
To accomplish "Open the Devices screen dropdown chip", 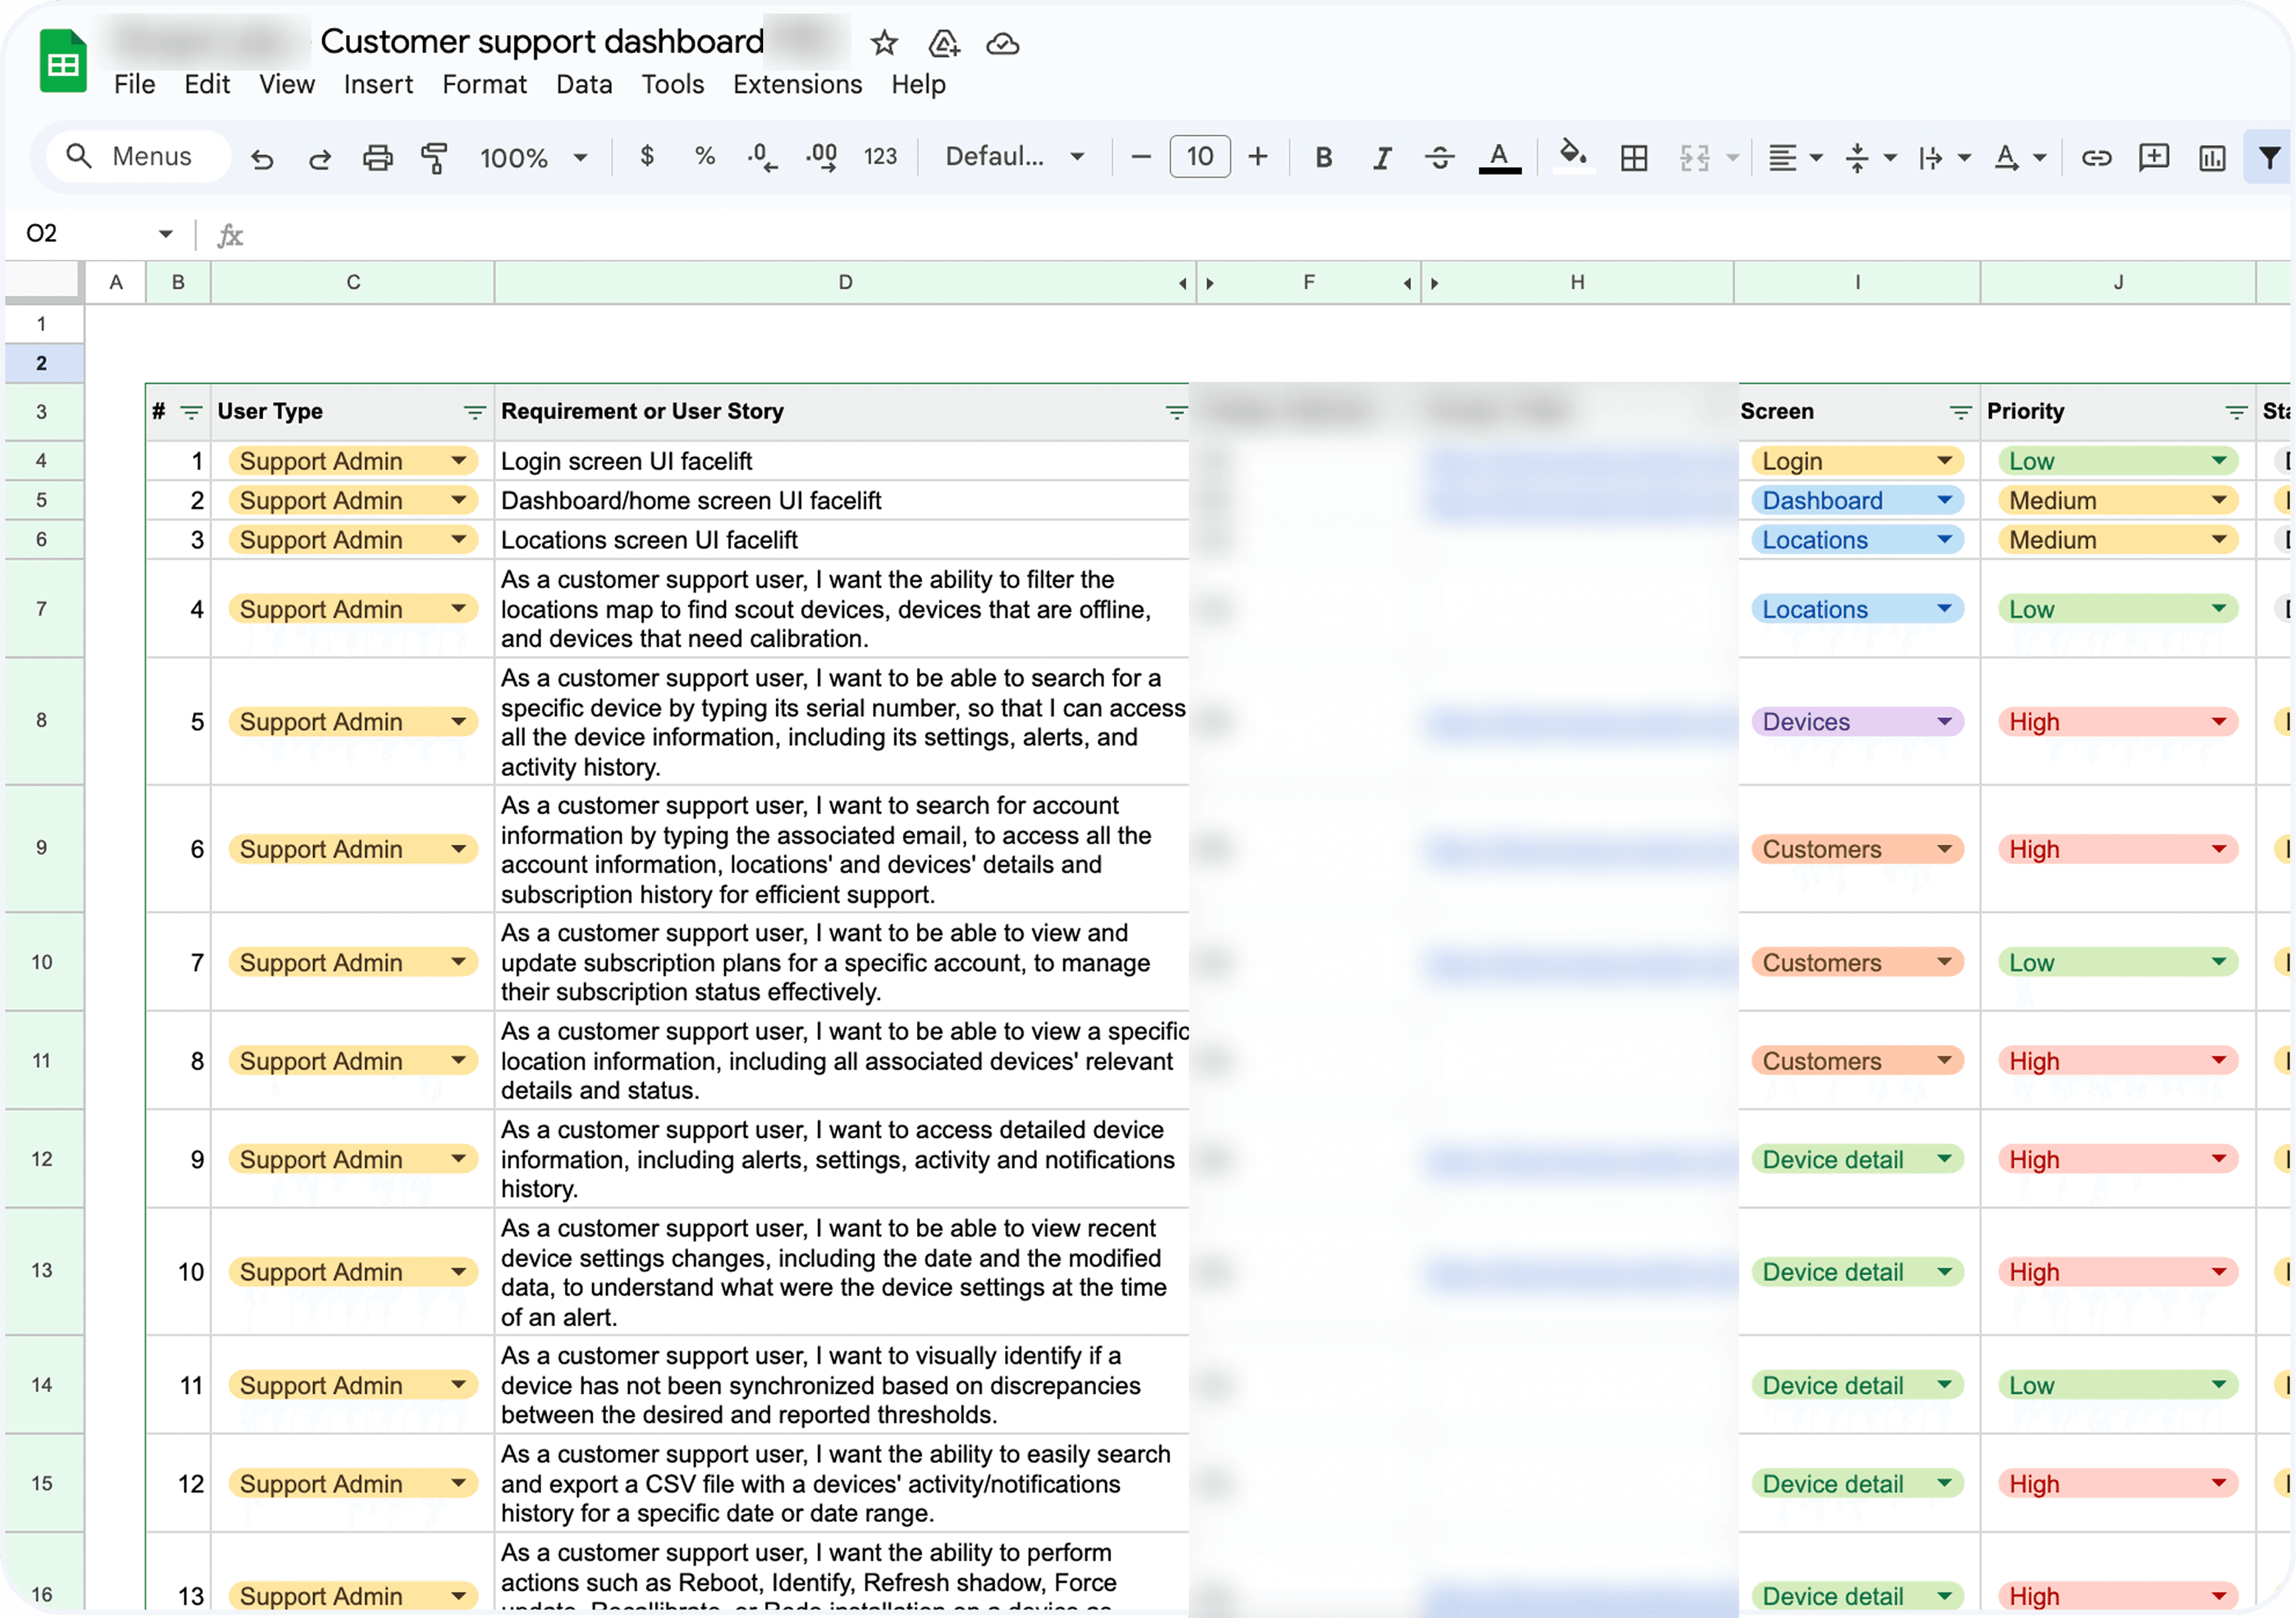I will point(1857,721).
